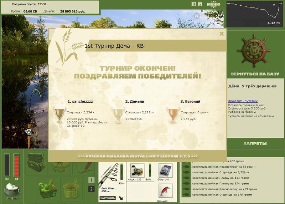Viewport: 285px width, 204px height.
Task: Click ВЕРНУТЬСЯ НА БАЗУ
Action: 255,74
